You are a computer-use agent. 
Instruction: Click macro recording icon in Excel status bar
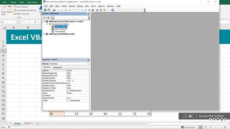9,127
